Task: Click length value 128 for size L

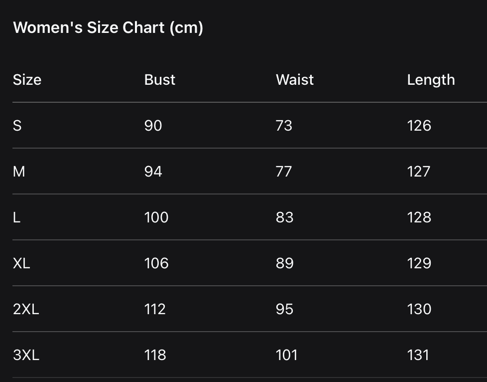Action: (419, 217)
